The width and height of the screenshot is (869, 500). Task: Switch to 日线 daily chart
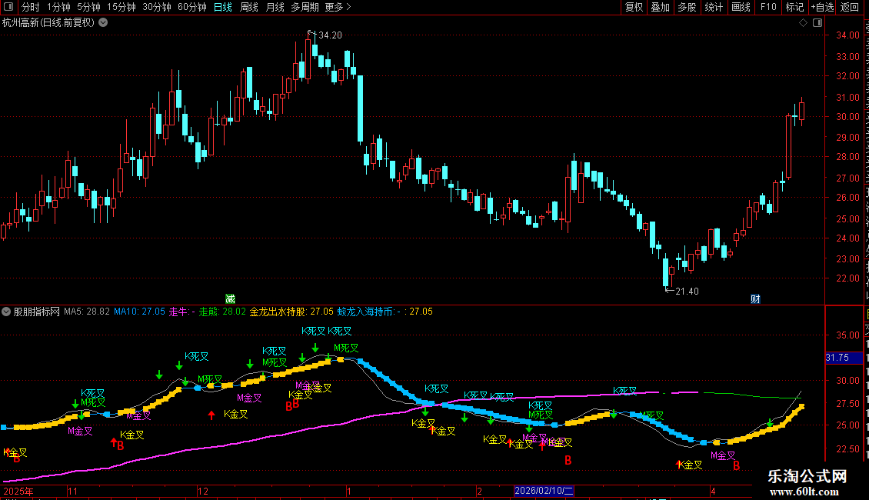(223, 7)
